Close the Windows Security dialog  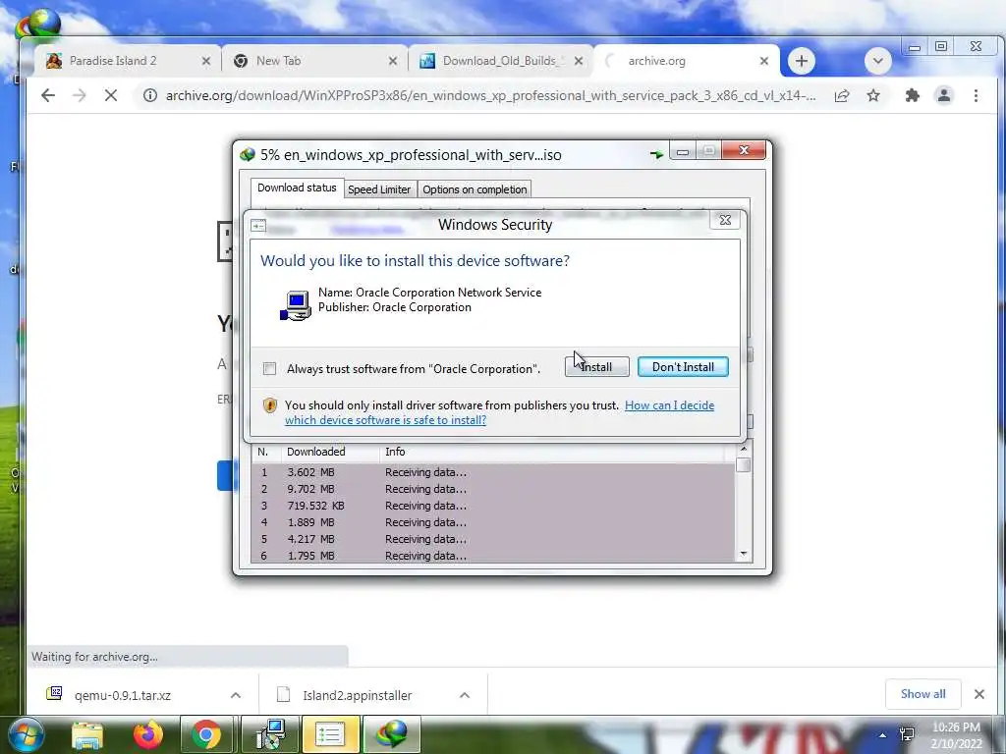click(725, 220)
